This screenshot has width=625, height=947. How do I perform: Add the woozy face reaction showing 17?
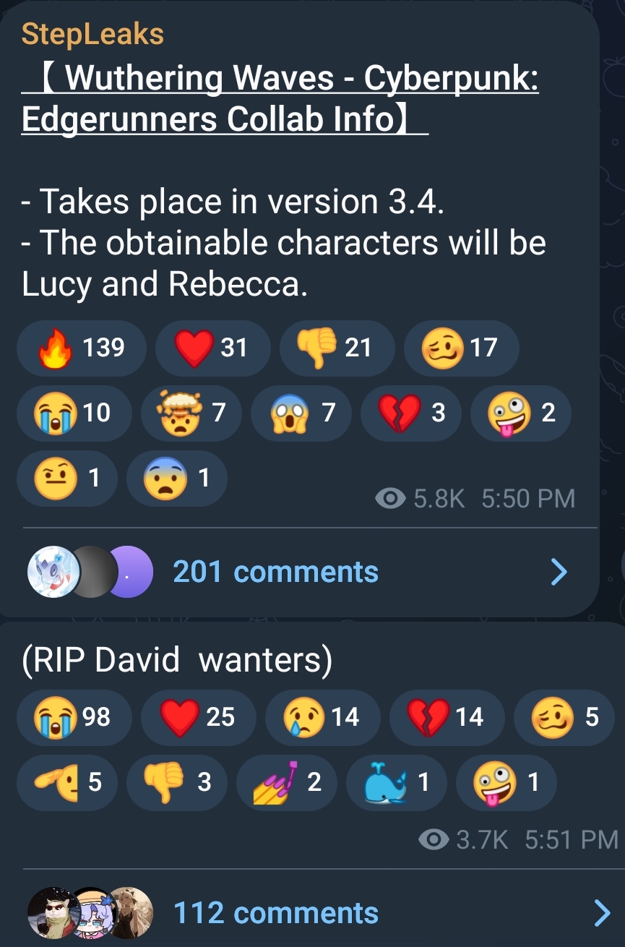point(461,348)
